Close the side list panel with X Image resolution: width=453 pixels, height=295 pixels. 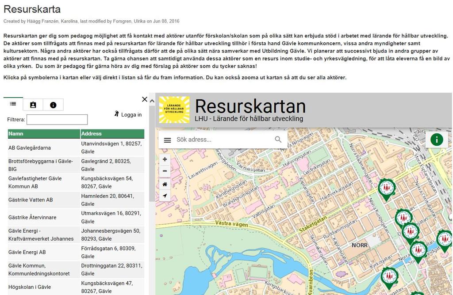145,99
